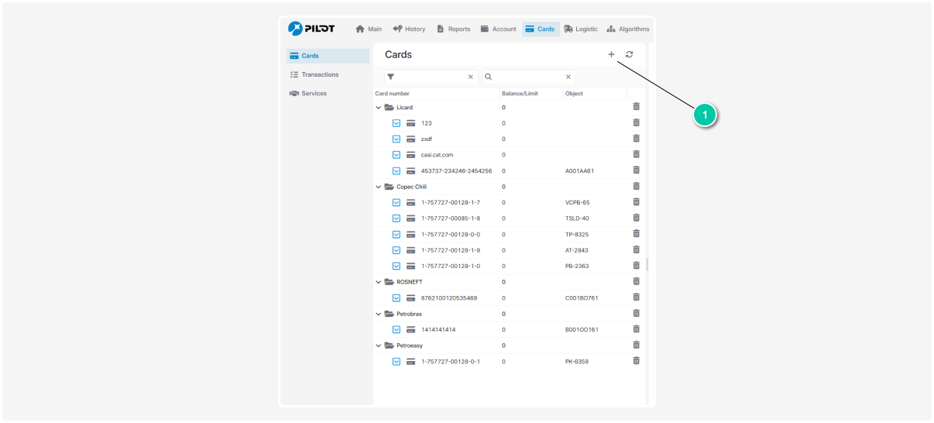The height and width of the screenshot is (423, 934).
Task: Uncheck card 1-757727-00128-1-7 checkbox
Action: pos(397,202)
